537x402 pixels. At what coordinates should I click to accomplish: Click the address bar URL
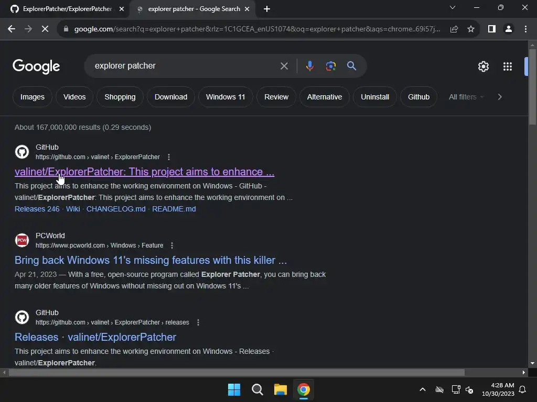pyautogui.click(x=257, y=29)
